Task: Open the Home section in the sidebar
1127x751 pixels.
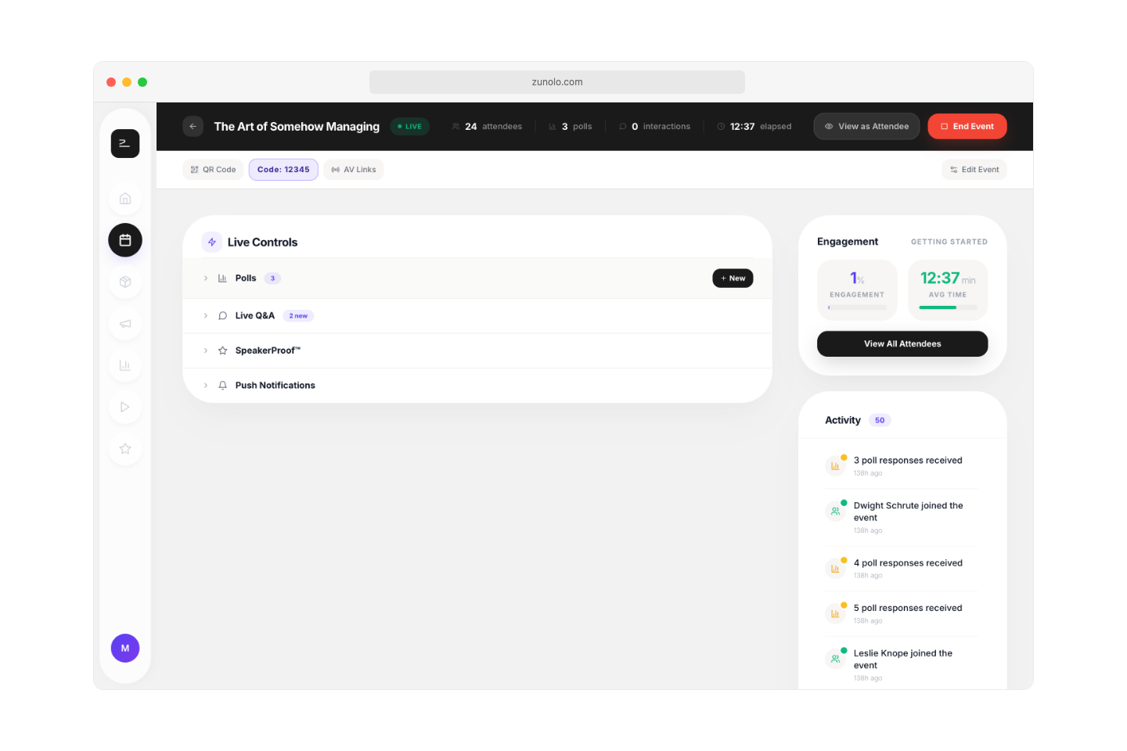Action: point(125,199)
